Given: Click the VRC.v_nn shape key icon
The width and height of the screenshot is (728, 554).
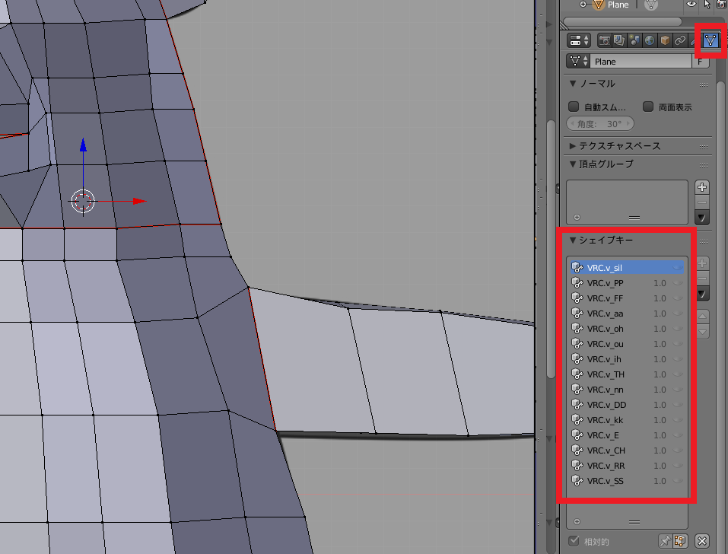Looking at the screenshot, I should pos(577,390).
